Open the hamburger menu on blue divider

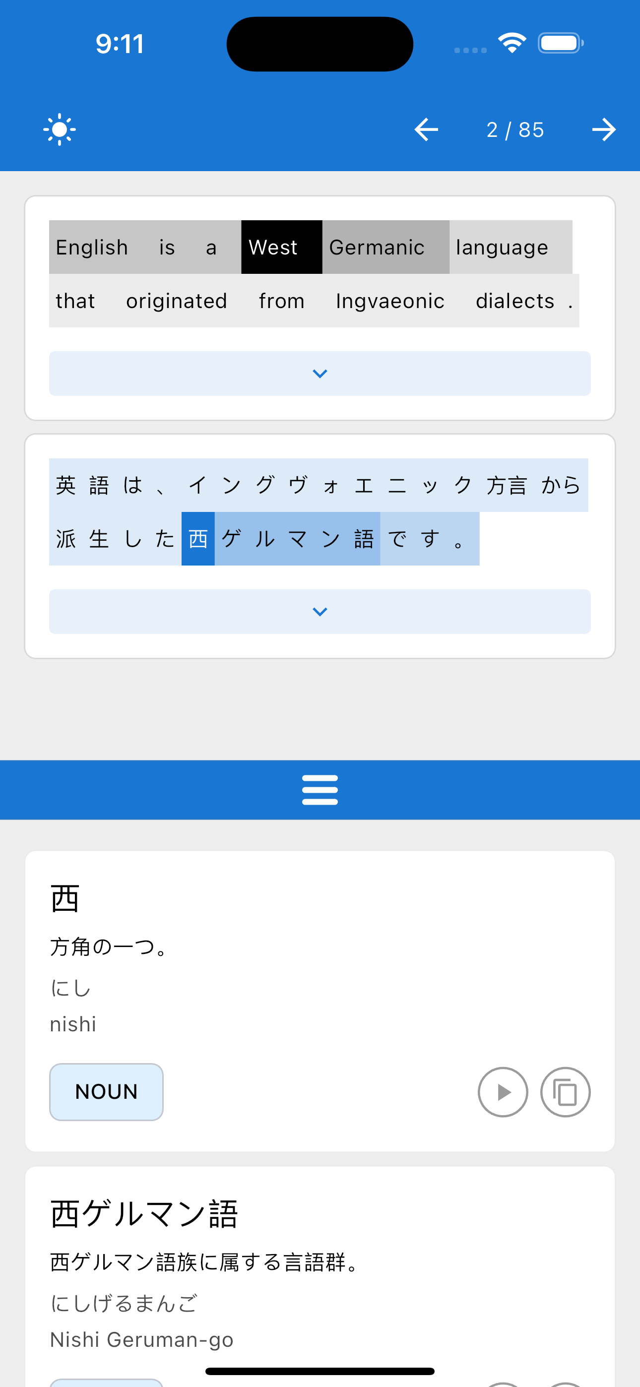[320, 789]
